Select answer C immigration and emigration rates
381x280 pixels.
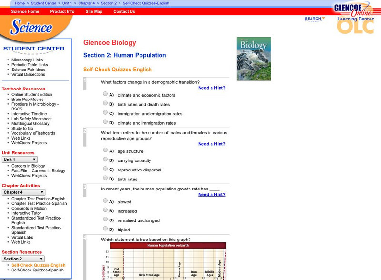point(105,112)
